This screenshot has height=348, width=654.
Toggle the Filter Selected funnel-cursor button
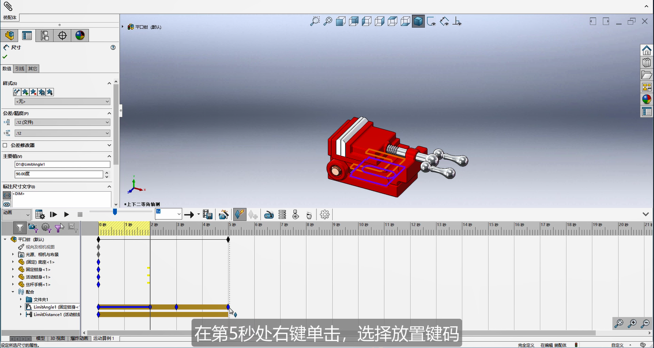pos(59,228)
